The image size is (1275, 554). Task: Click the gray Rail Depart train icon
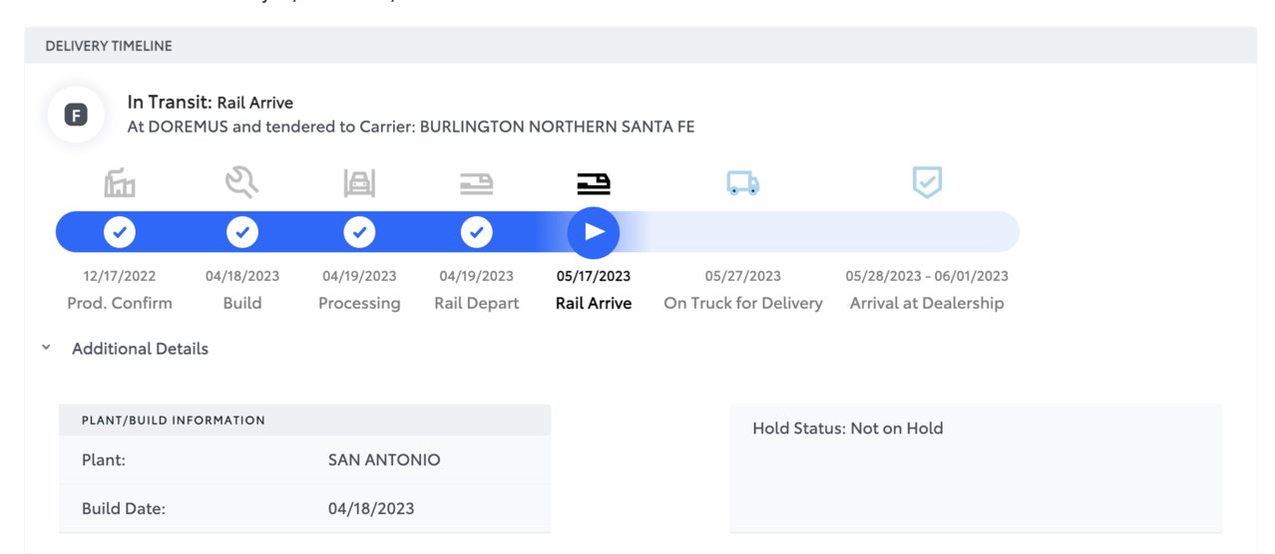tap(476, 183)
